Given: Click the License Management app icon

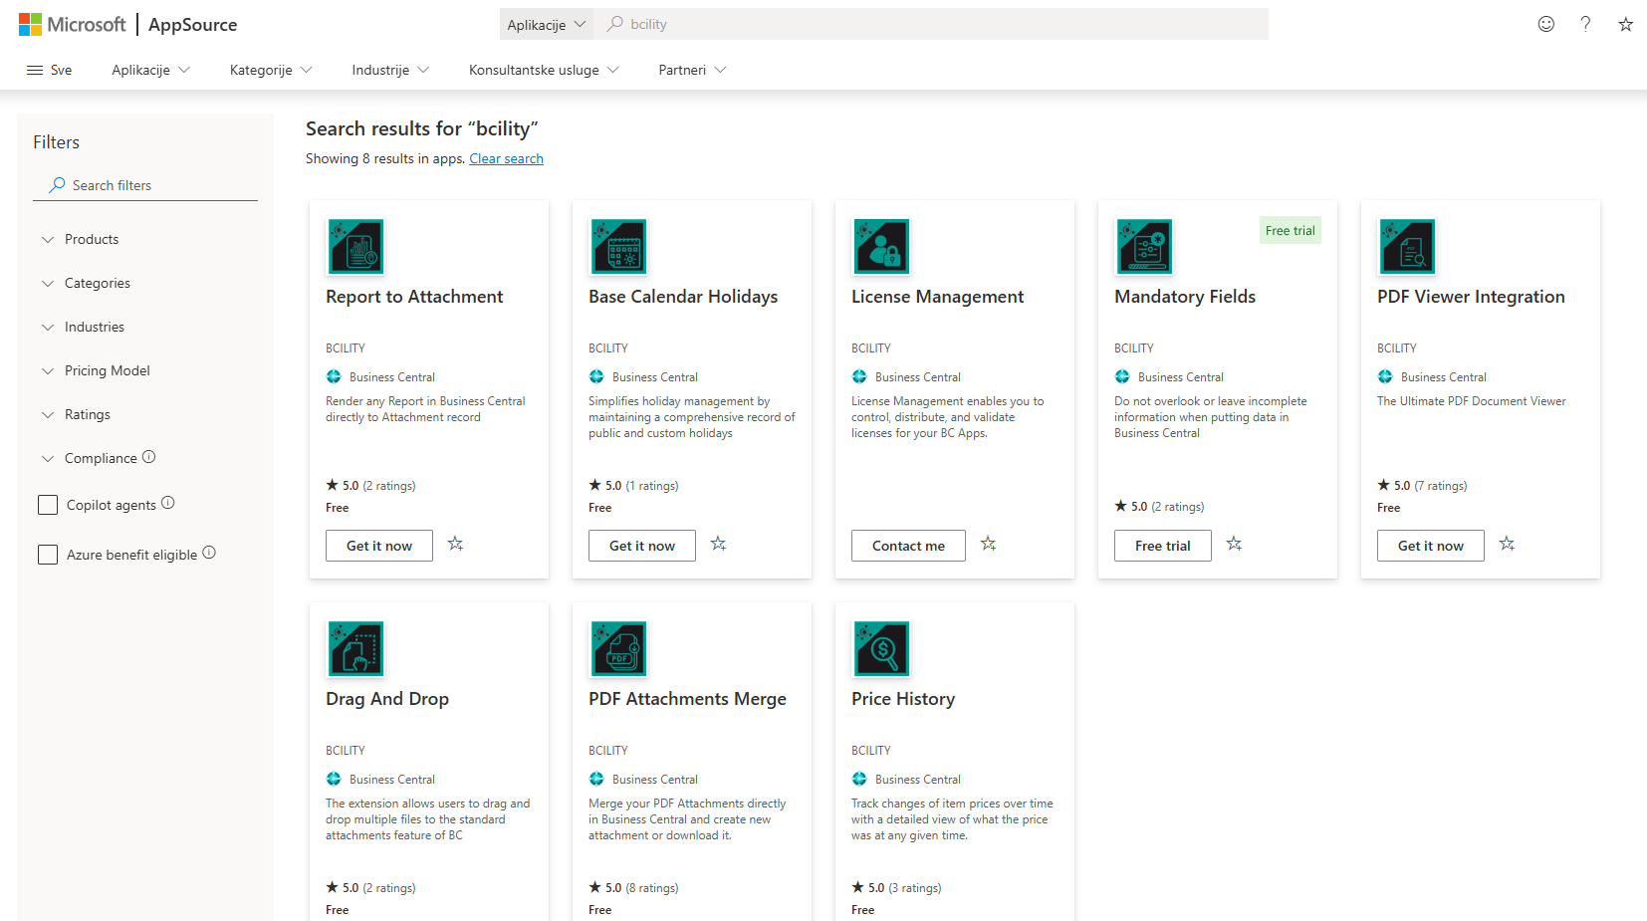Looking at the screenshot, I should coord(881,247).
